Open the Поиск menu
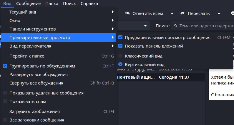Screen dimensions: 234x125 pyautogui.click(x=69, y=4)
